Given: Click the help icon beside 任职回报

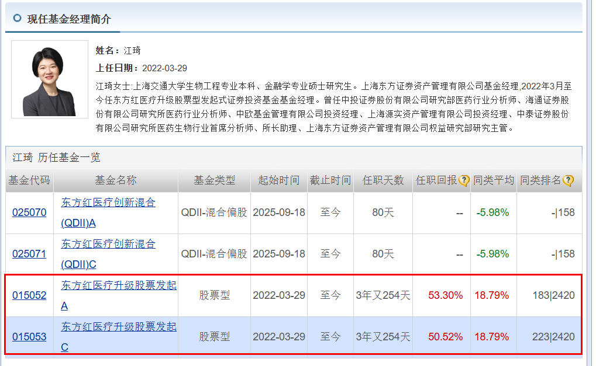Looking at the screenshot, I should (464, 180).
